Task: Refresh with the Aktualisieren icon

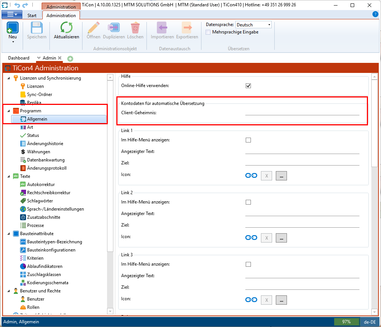Action: 66,28
